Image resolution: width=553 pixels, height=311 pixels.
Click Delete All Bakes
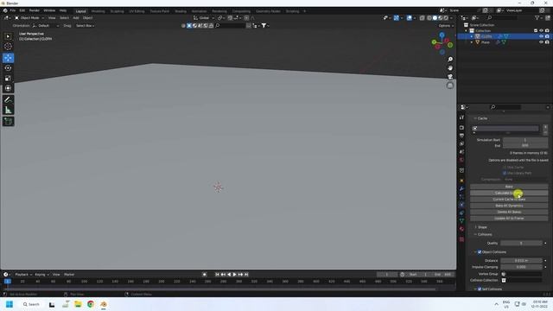509,212
